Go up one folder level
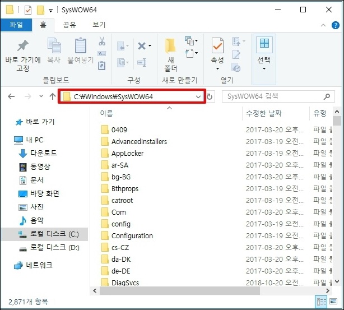This screenshot has height=310, width=344. (53, 96)
